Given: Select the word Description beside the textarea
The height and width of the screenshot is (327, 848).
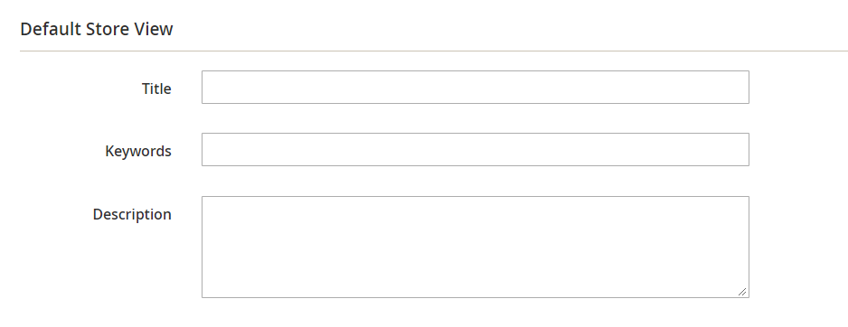Looking at the screenshot, I should [132, 215].
